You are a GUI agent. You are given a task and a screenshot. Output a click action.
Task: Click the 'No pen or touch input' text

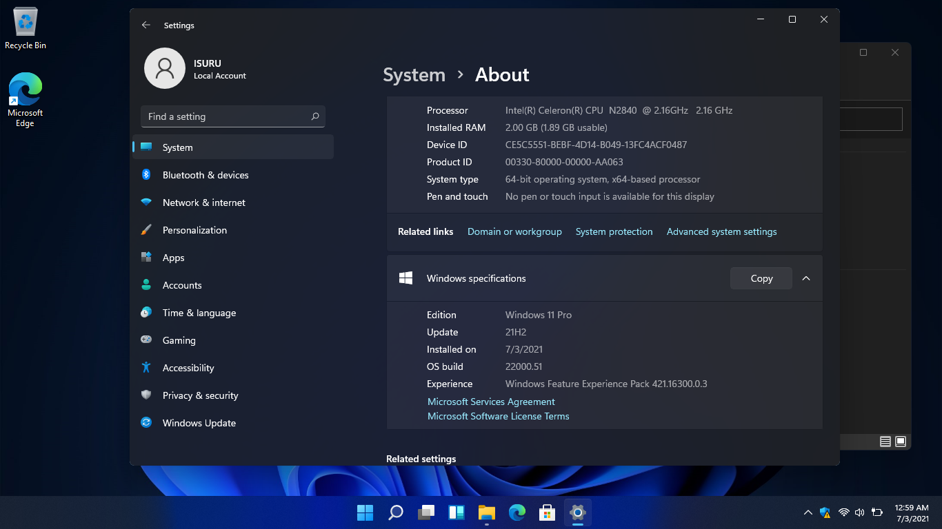click(x=610, y=196)
